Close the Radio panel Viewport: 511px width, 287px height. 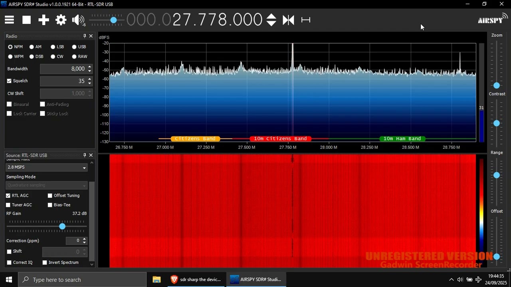91,36
